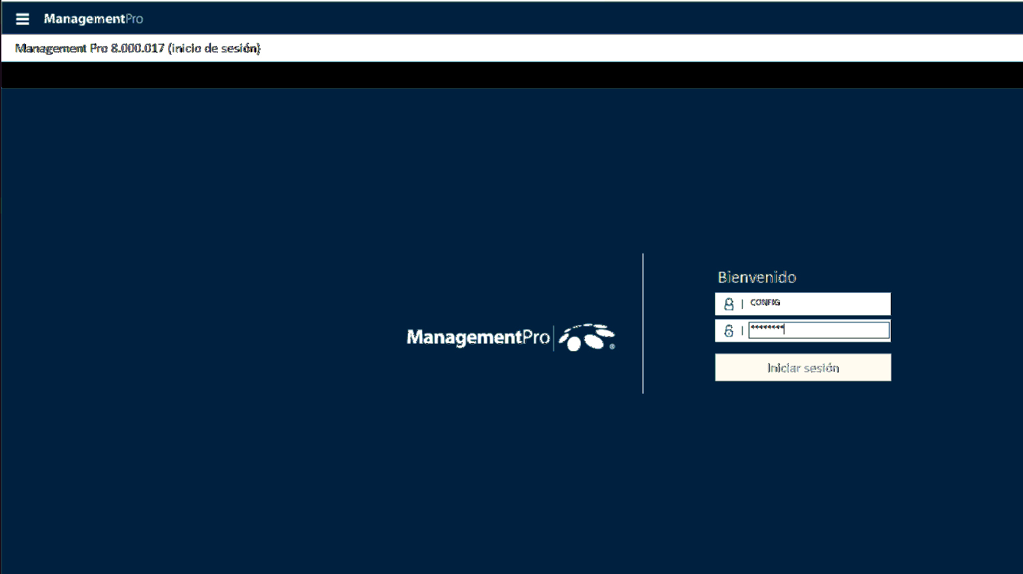Screen dimensions: 1023x574
Task: Click the user profile icon beside CONFIG
Action: [729, 303]
